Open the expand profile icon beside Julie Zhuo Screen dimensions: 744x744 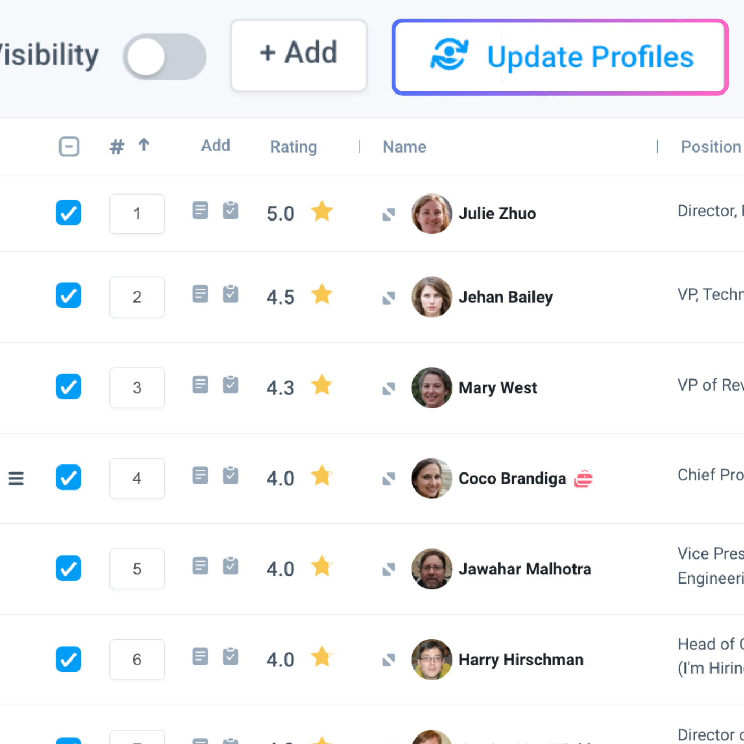point(389,215)
